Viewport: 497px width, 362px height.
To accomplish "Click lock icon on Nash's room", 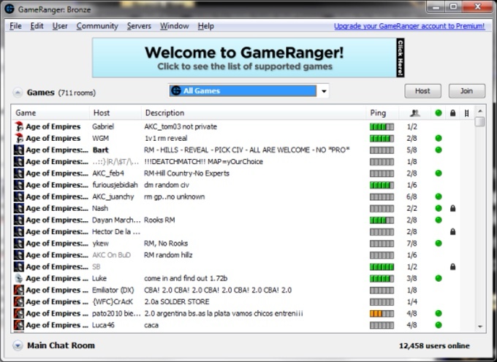I will 452,208.
